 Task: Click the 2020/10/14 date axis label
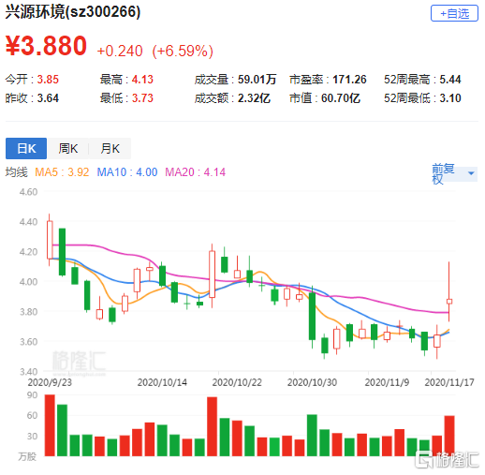tap(162, 382)
